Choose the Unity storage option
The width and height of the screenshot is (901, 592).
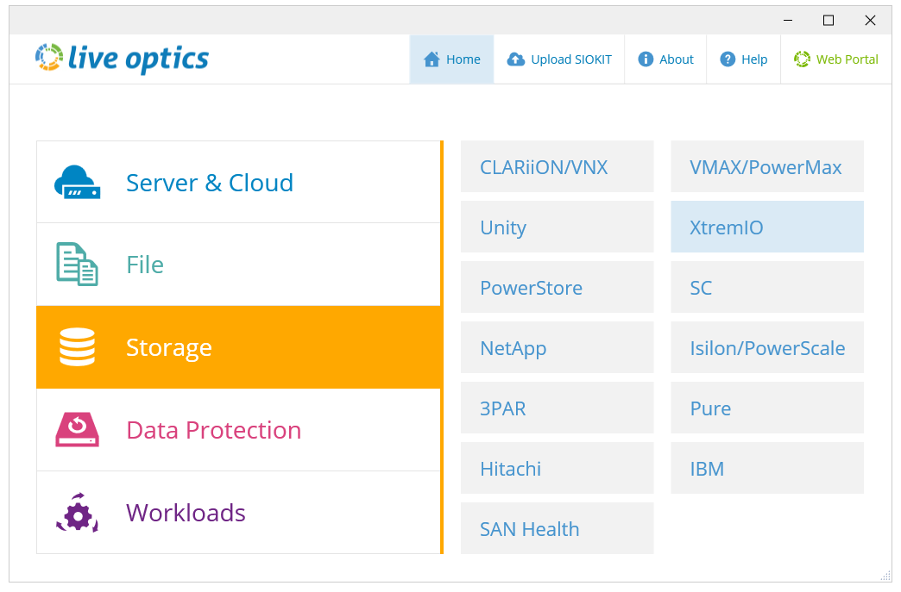pyautogui.click(x=557, y=227)
